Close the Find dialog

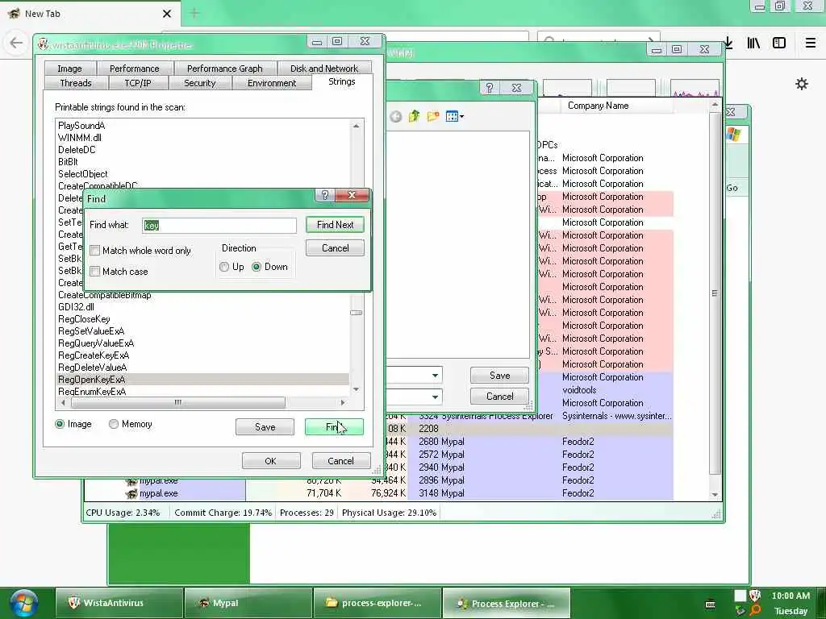click(x=352, y=195)
